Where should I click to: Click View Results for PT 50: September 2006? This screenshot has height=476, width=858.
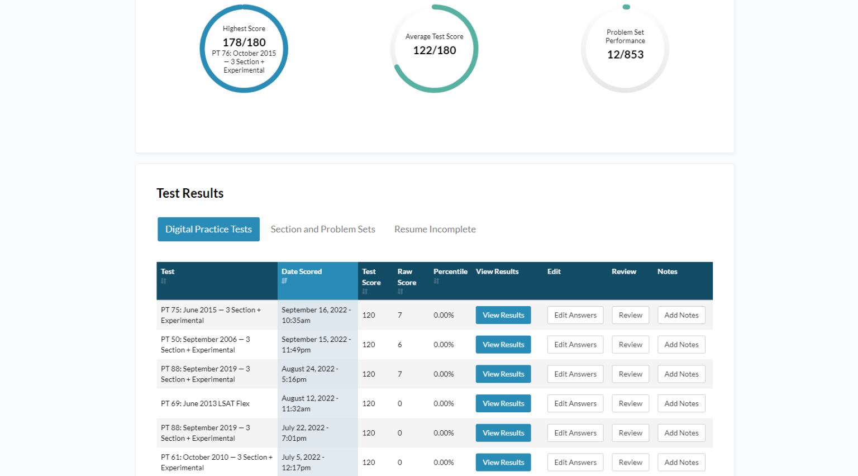tap(503, 344)
